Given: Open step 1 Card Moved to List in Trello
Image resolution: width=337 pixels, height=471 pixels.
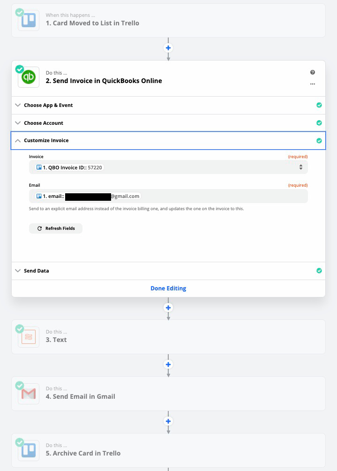Looking at the screenshot, I should click(x=168, y=21).
